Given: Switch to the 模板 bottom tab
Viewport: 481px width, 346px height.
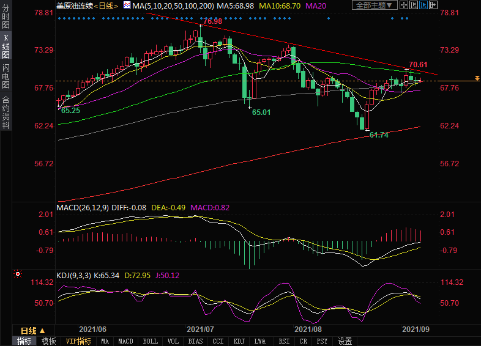Looking at the screenshot, I should [48, 341].
